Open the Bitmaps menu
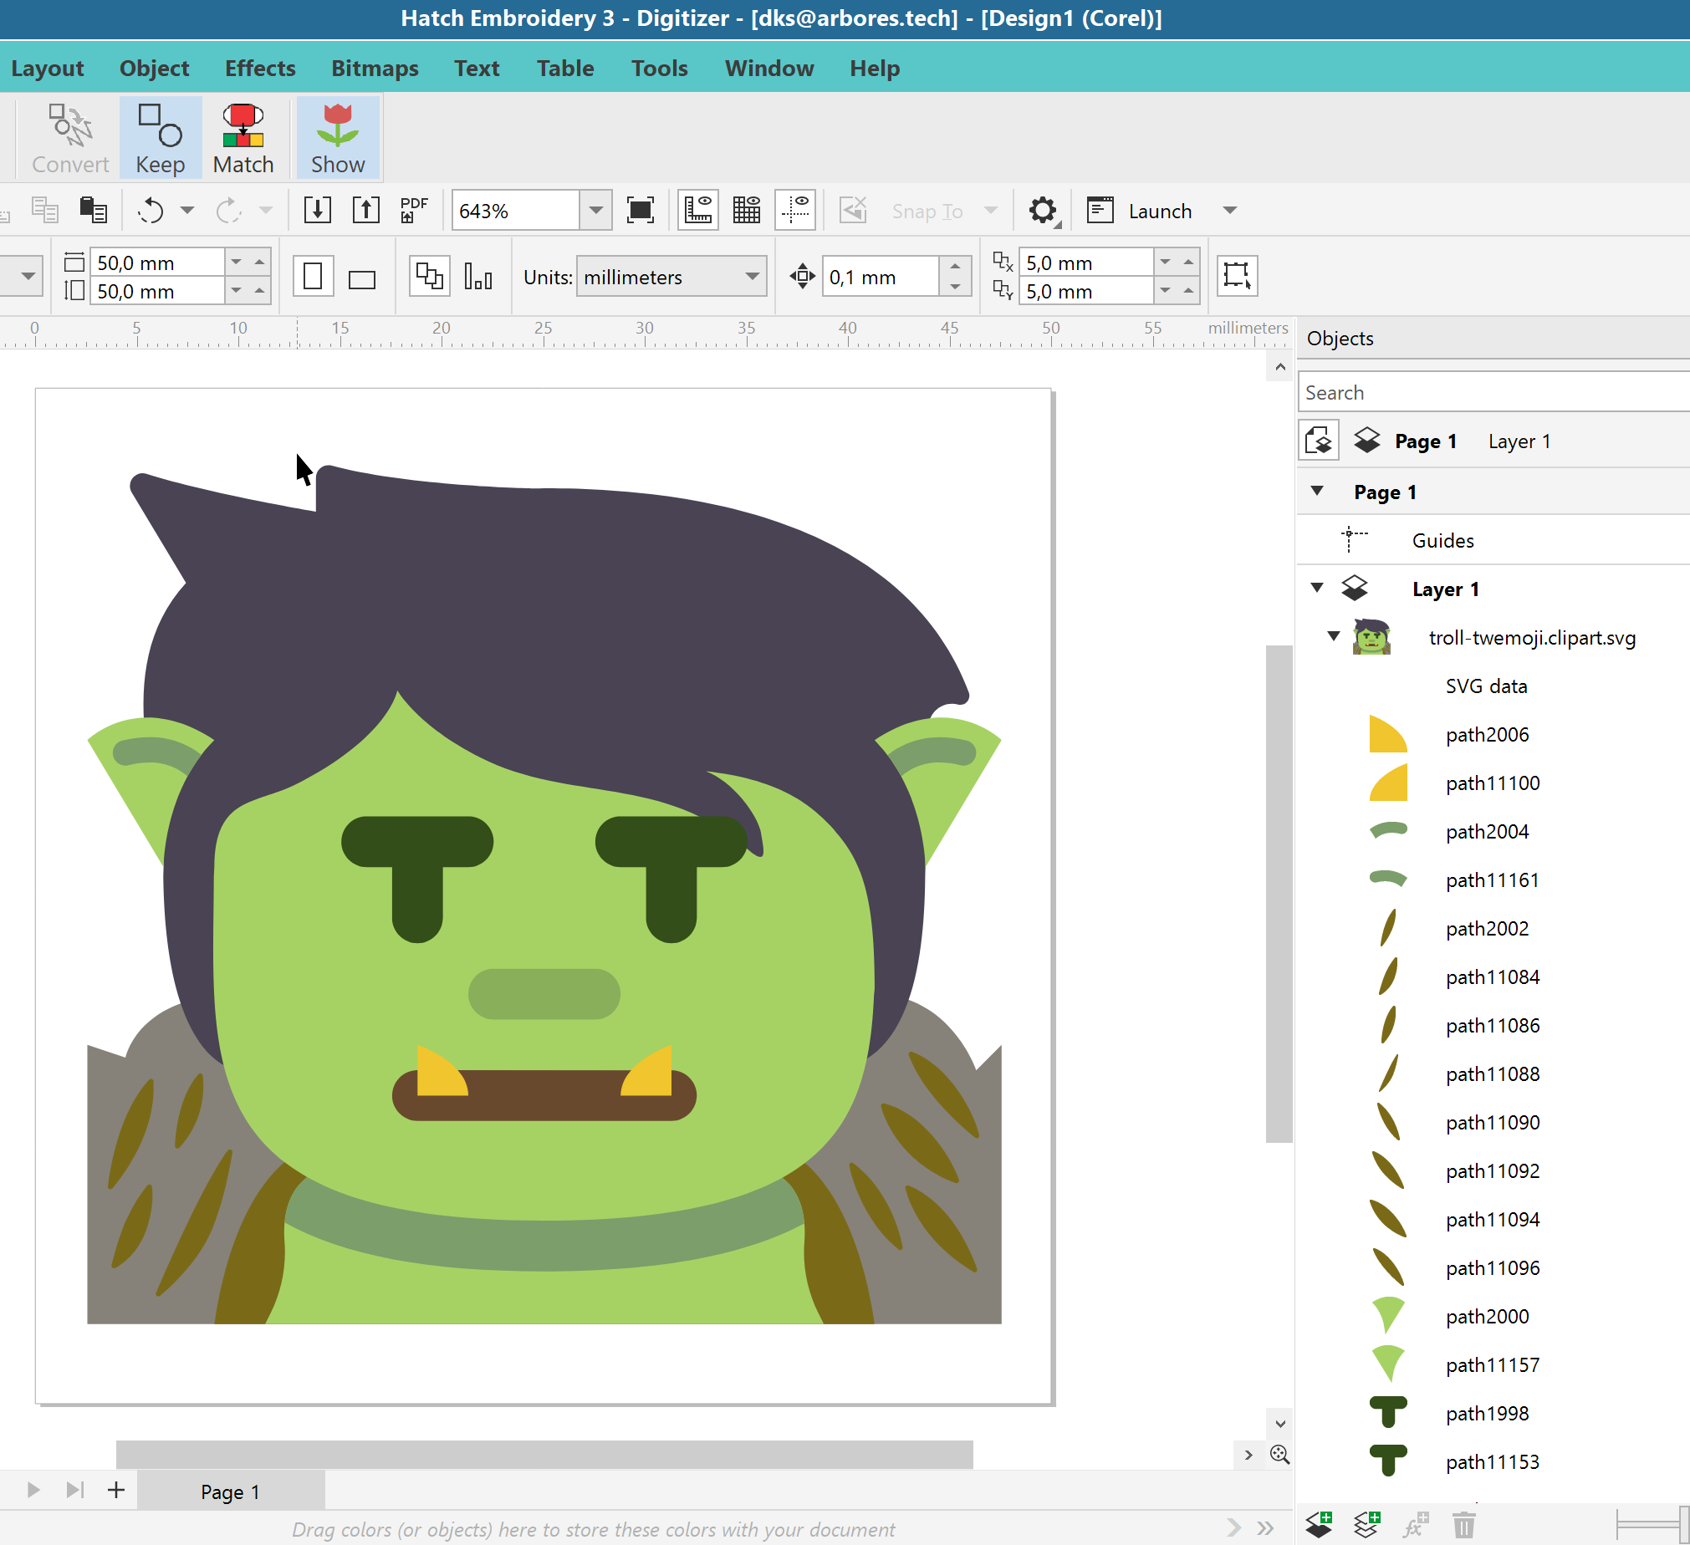This screenshot has height=1545, width=1690. tap(375, 68)
